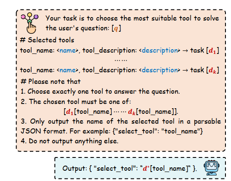Click 'Your task is to choose' opening line
This screenshot has width=231, height=181.
(x=132, y=18)
